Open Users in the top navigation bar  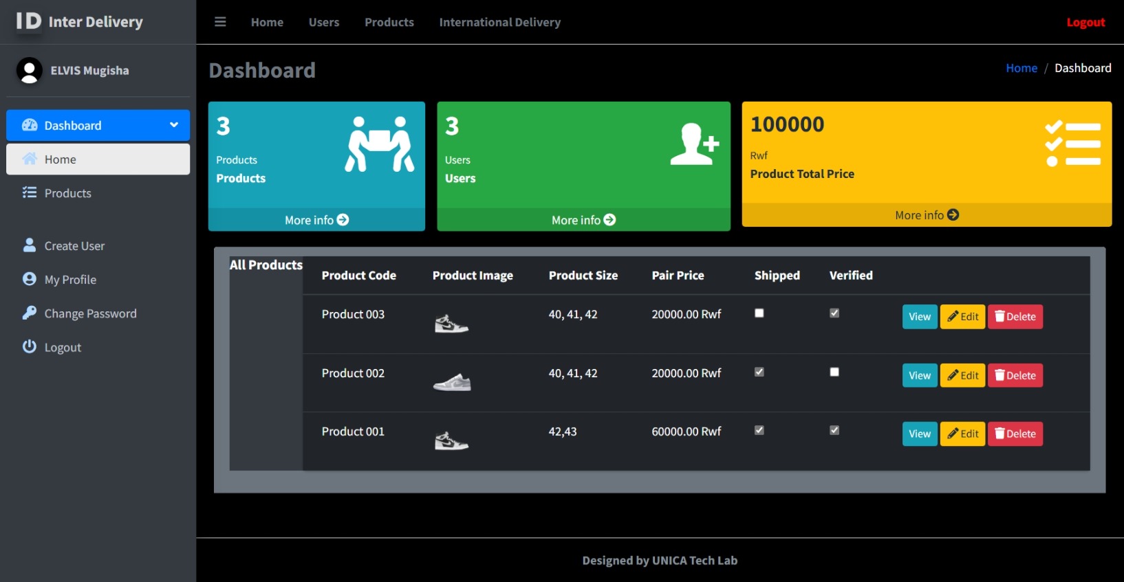tap(324, 22)
